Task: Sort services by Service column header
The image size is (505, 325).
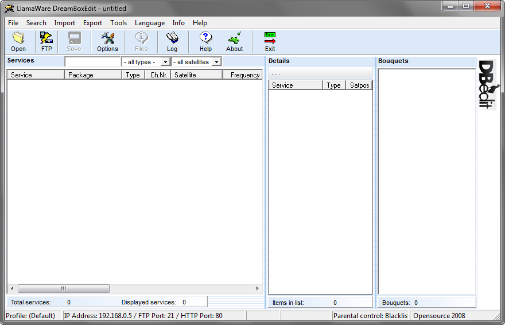Action: pyautogui.click(x=36, y=75)
